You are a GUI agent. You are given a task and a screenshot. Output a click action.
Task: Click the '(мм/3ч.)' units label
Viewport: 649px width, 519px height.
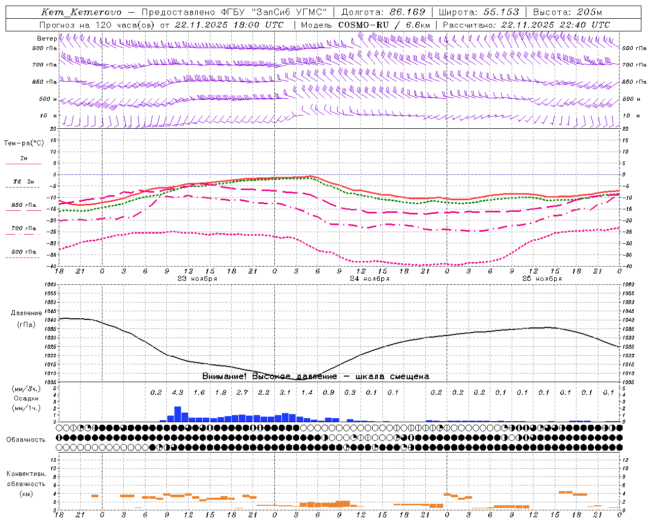[26, 389]
